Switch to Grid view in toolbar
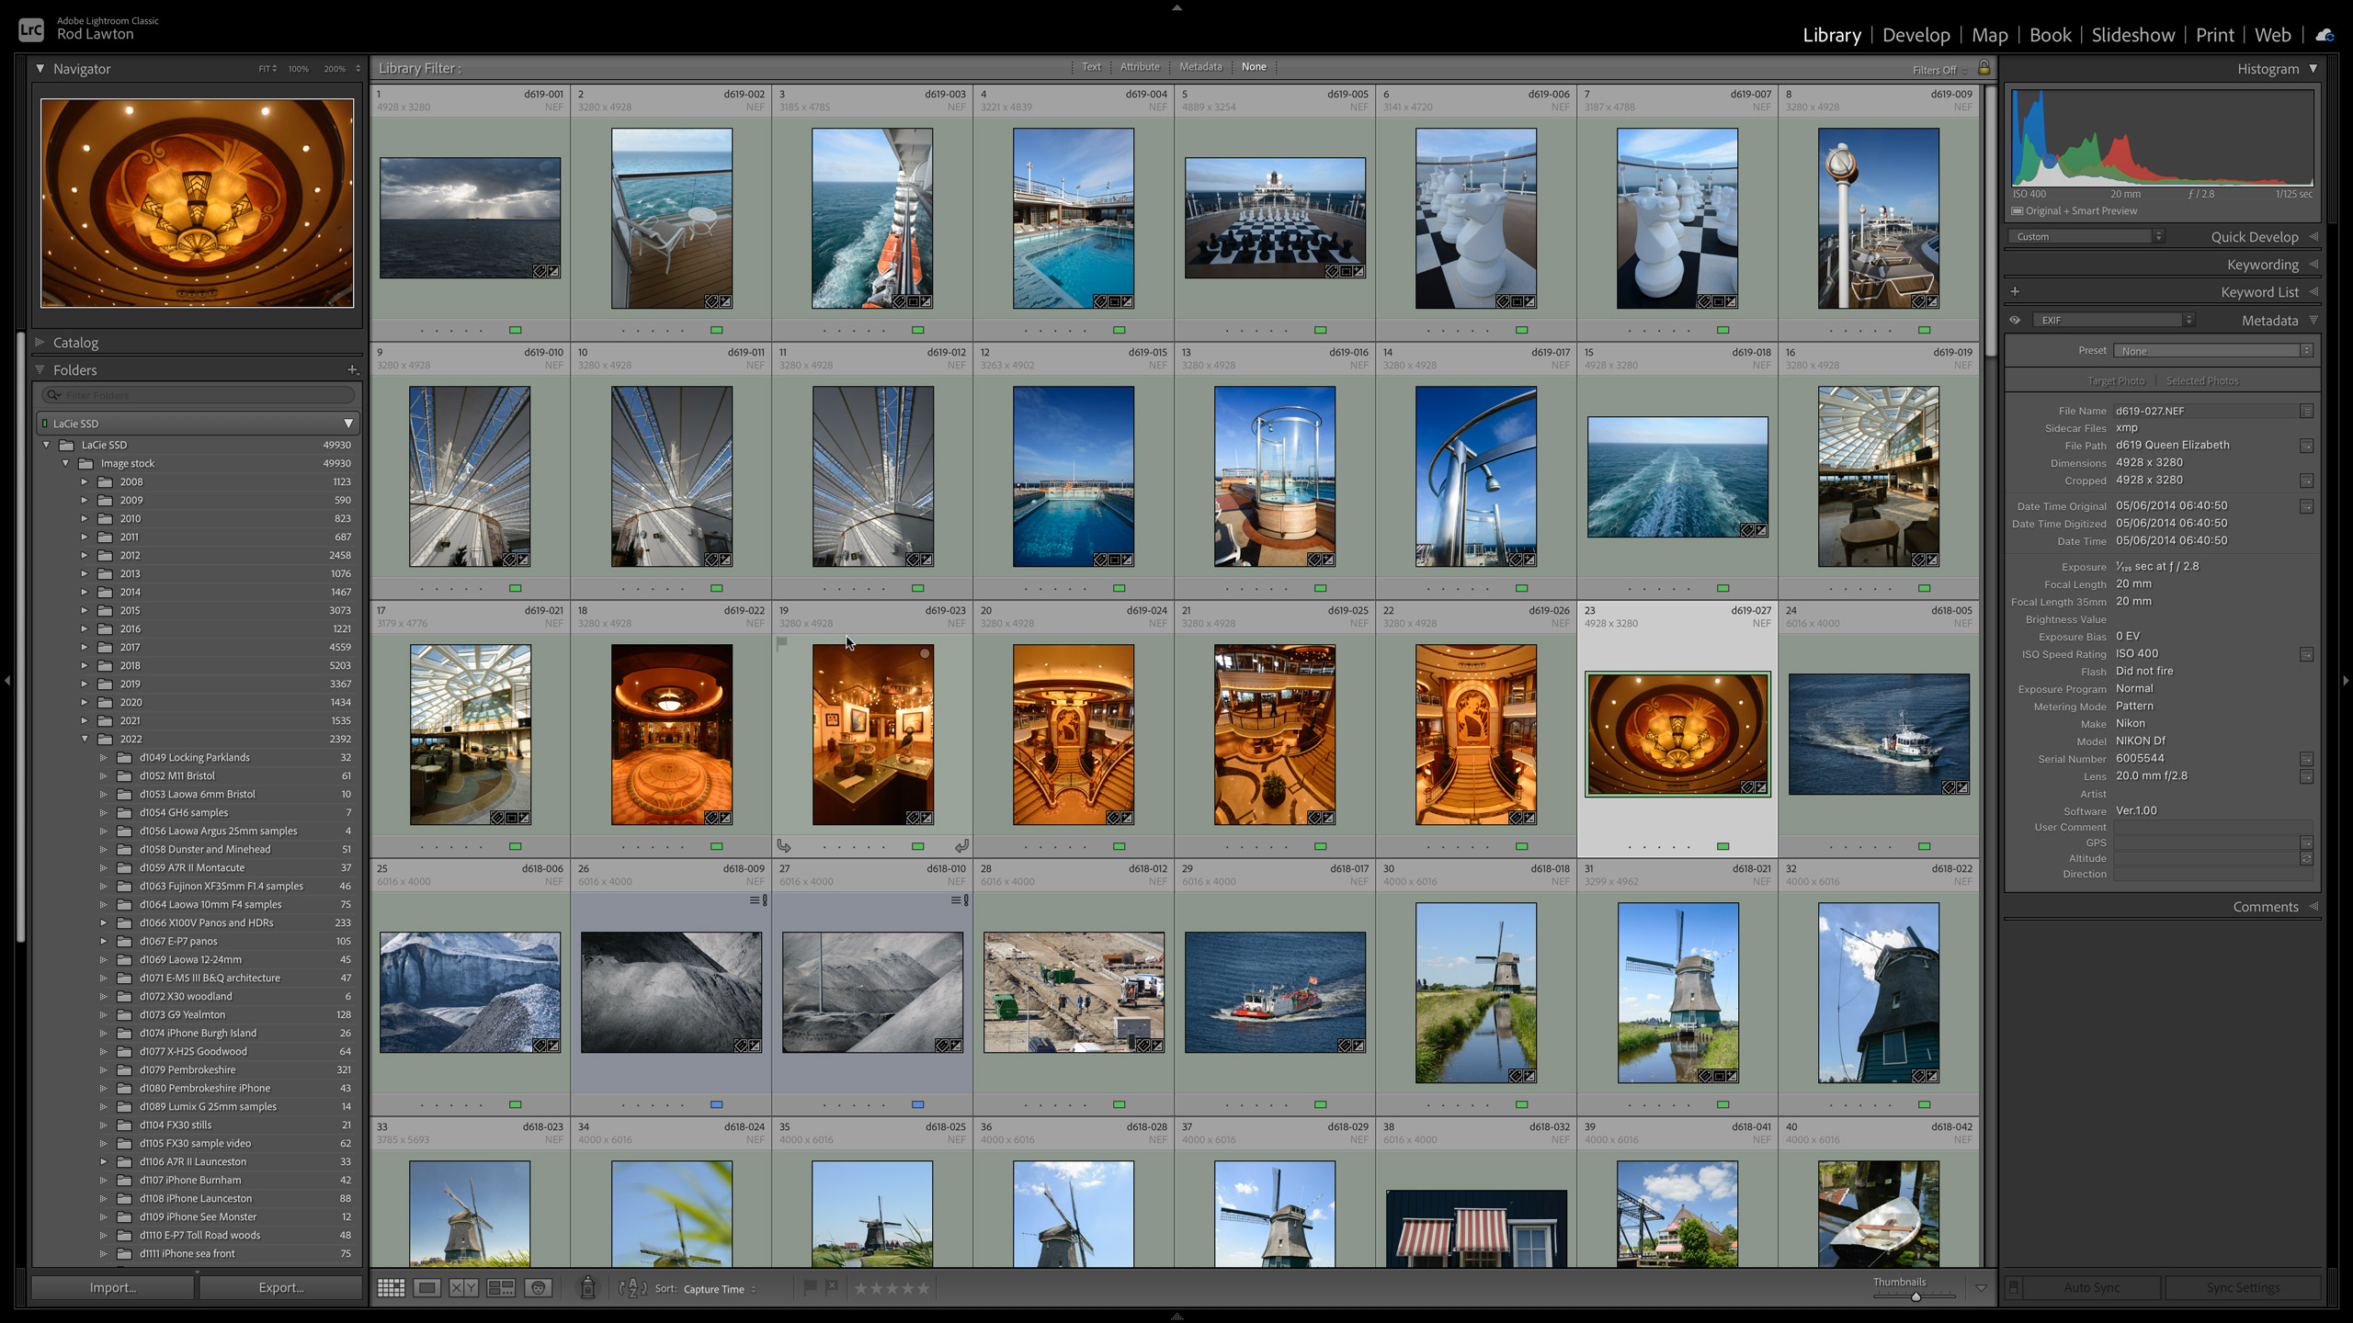 click(x=391, y=1288)
